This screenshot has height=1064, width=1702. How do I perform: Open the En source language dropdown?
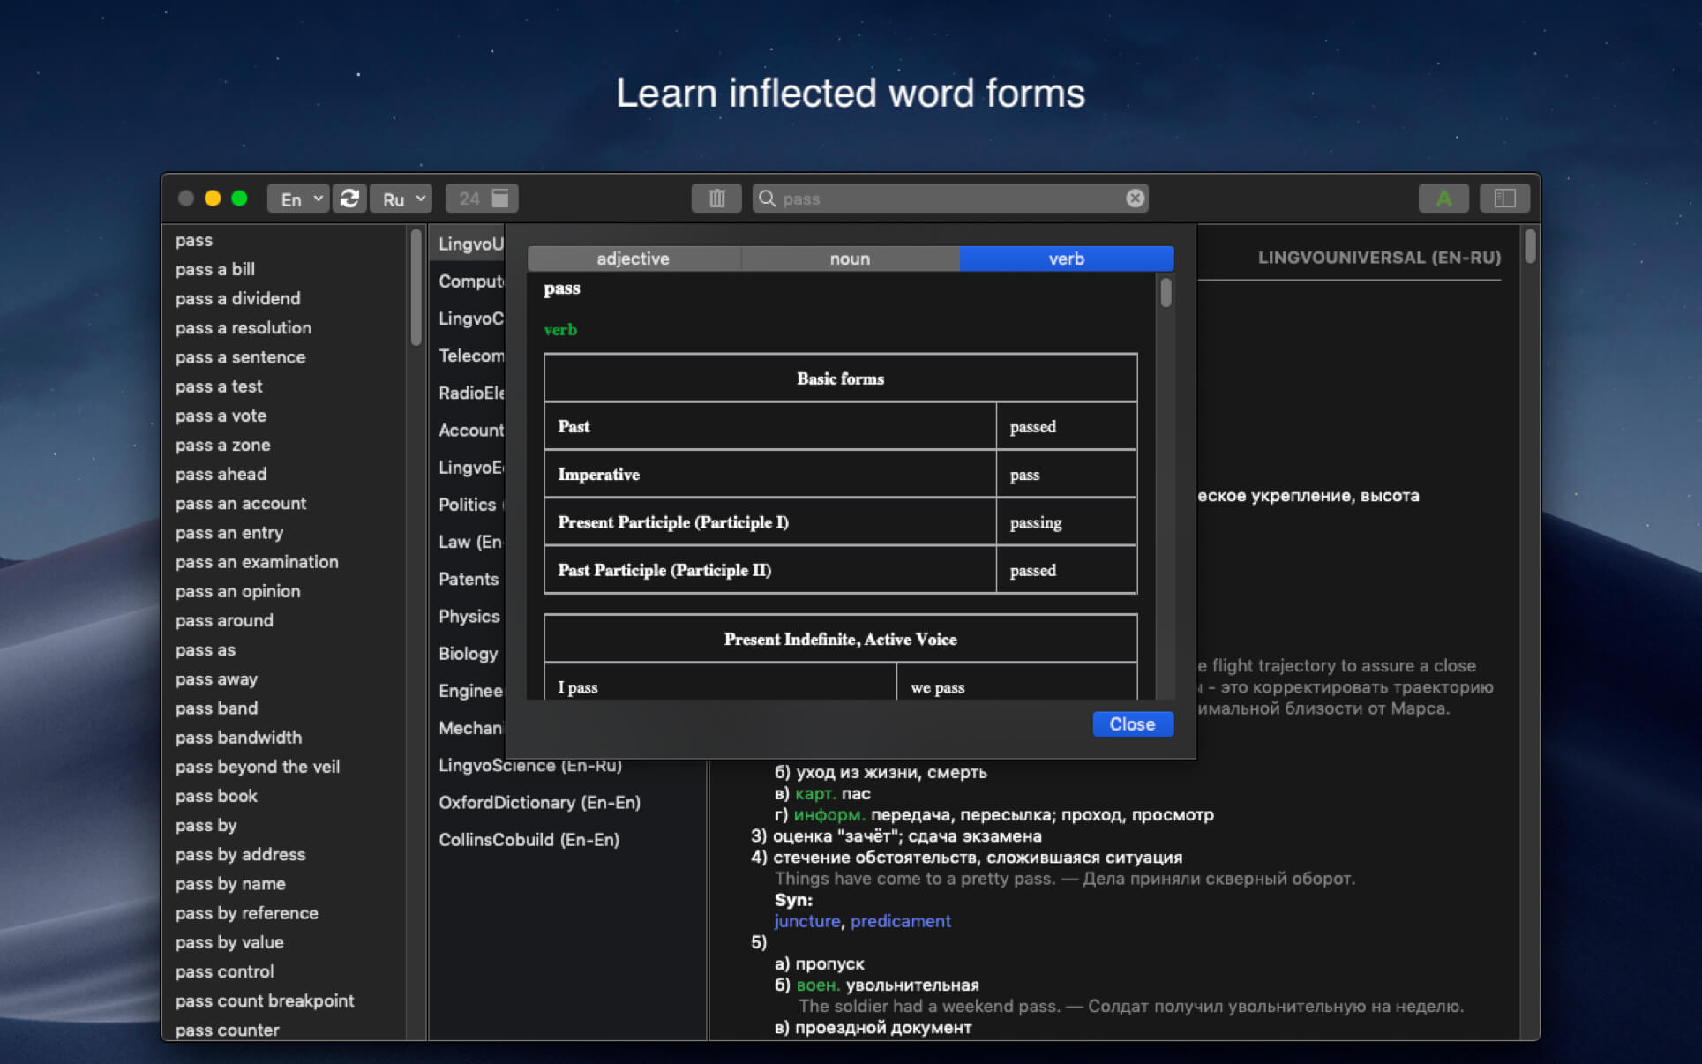(x=298, y=199)
